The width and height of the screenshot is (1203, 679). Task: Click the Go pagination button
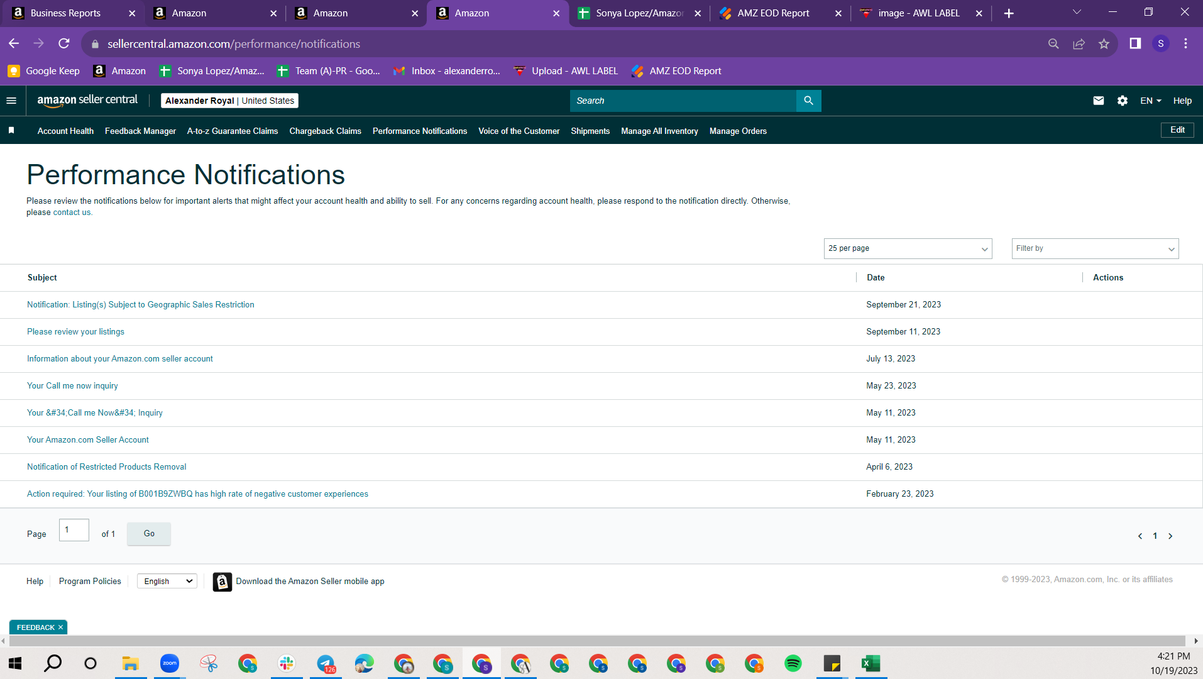coord(149,534)
